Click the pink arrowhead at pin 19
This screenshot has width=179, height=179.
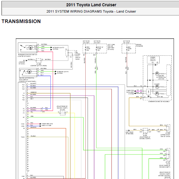[40, 124]
